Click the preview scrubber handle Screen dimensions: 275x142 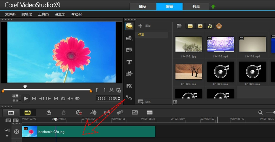[x=25, y=87]
